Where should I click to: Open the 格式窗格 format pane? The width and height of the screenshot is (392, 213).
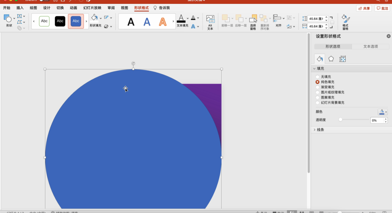(346, 22)
